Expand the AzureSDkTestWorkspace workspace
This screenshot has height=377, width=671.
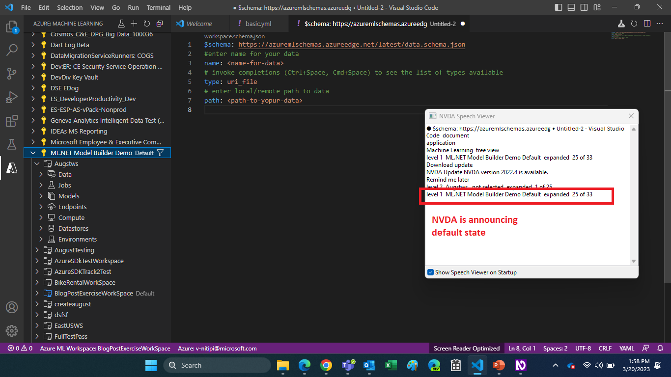coord(36,261)
